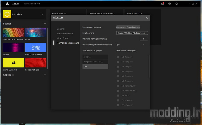Switch to the Tableau de bord tab

[x=32, y=4]
